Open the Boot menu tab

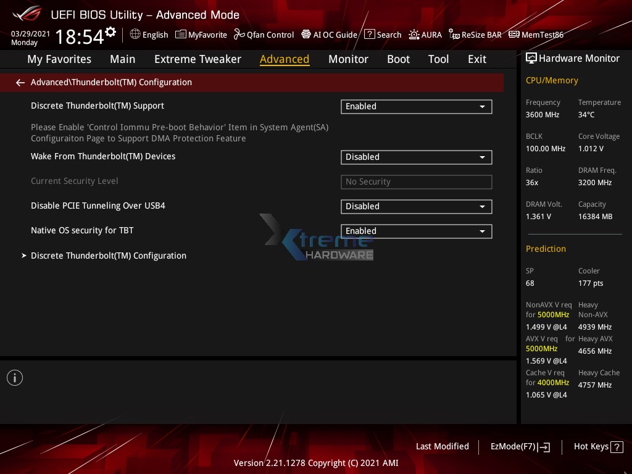[398, 59]
